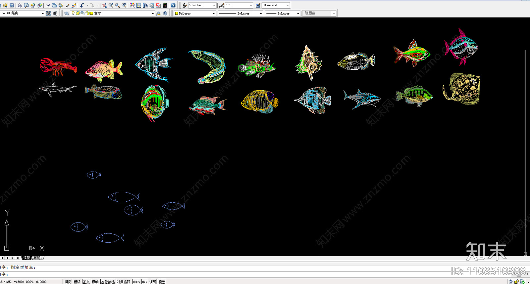Screen dimensions: 530x284
Task: Open the AutoCAD 经典 workspace dropdown
Action: [x=42, y=13]
